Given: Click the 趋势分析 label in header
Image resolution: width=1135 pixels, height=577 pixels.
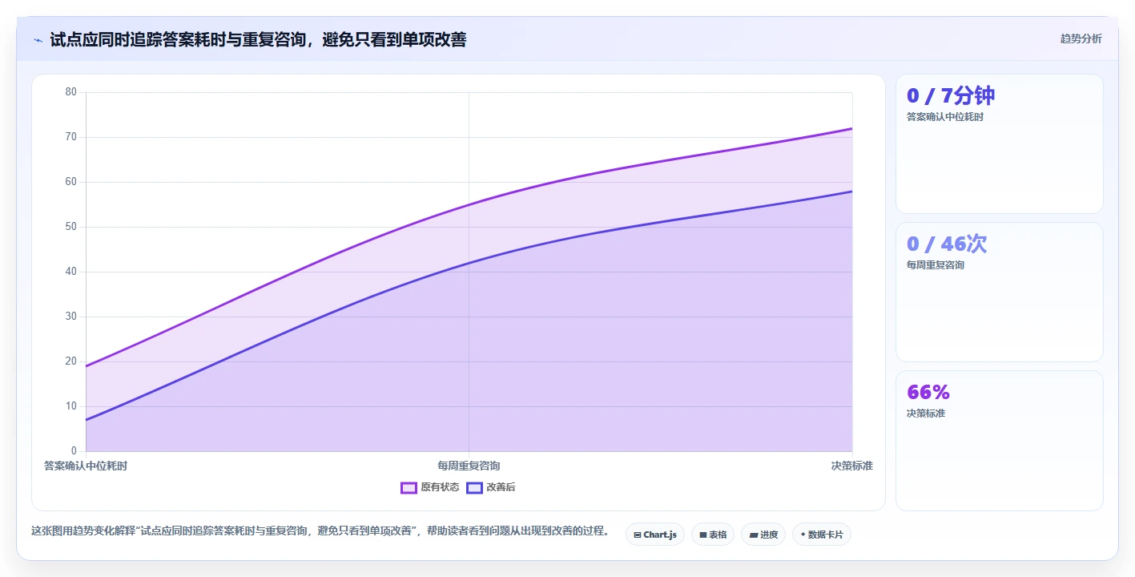Looking at the screenshot, I should tap(1081, 38).
